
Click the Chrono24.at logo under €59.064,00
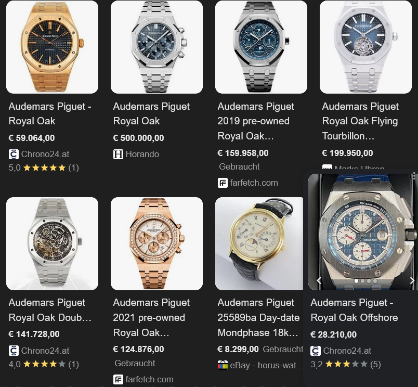[x=14, y=154]
